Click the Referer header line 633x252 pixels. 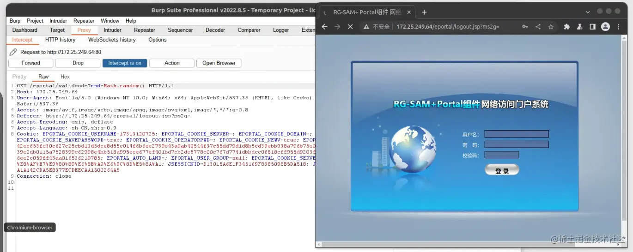pos(103,116)
